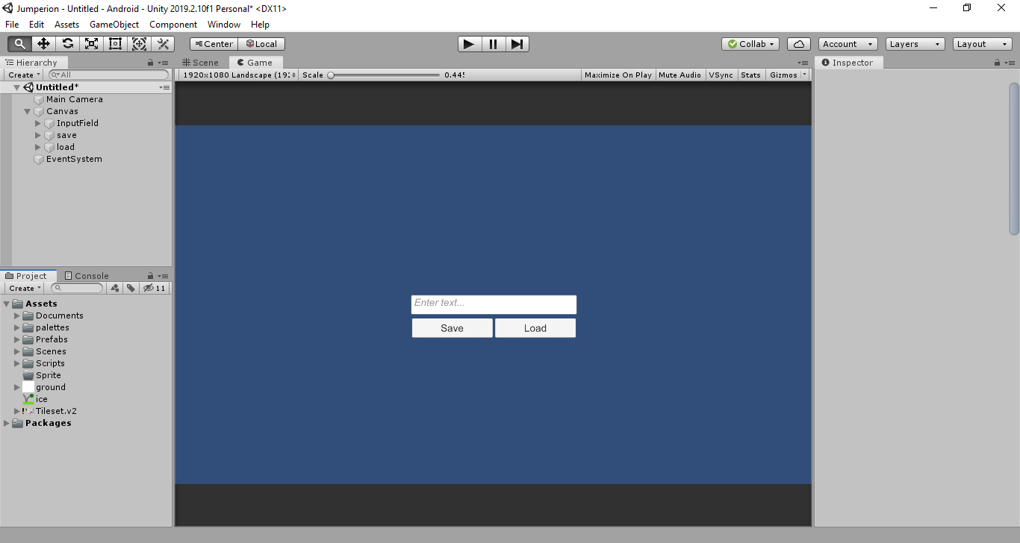Click the Project panel search field
Image resolution: width=1020 pixels, height=543 pixels.
click(77, 288)
